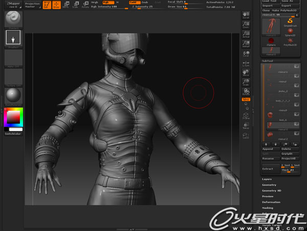Expand the Geometry section
The height and width of the screenshot is (231, 307).
tap(269, 185)
